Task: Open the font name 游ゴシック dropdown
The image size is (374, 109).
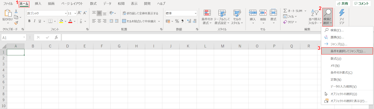Action: coord(66,13)
